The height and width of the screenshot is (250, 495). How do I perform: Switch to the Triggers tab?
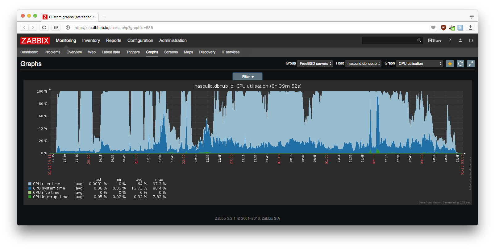133,52
